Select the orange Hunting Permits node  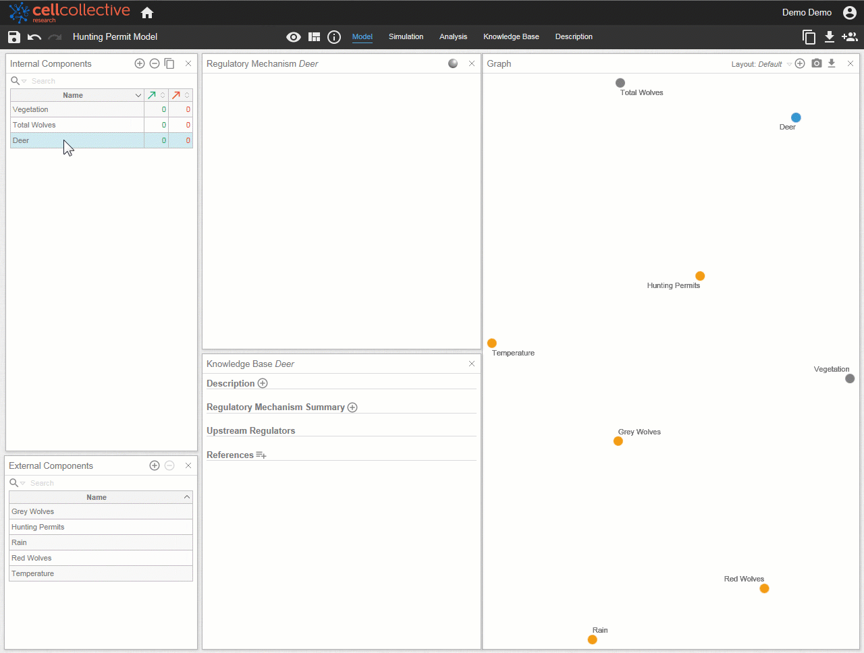700,276
